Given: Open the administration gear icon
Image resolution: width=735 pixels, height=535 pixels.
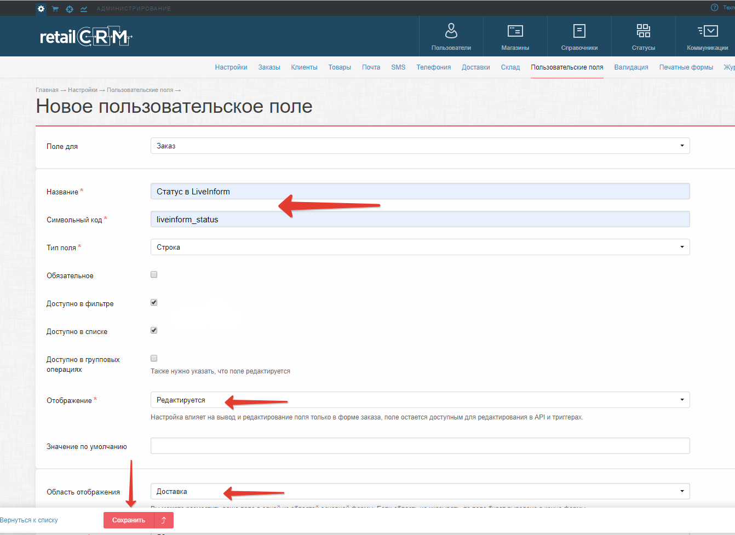Looking at the screenshot, I should pos(41,9).
